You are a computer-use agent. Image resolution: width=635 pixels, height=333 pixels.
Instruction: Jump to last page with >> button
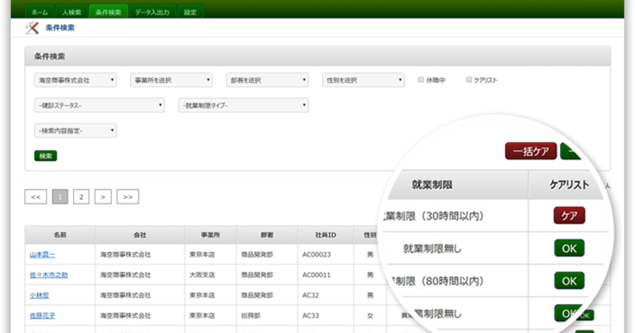click(x=128, y=197)
